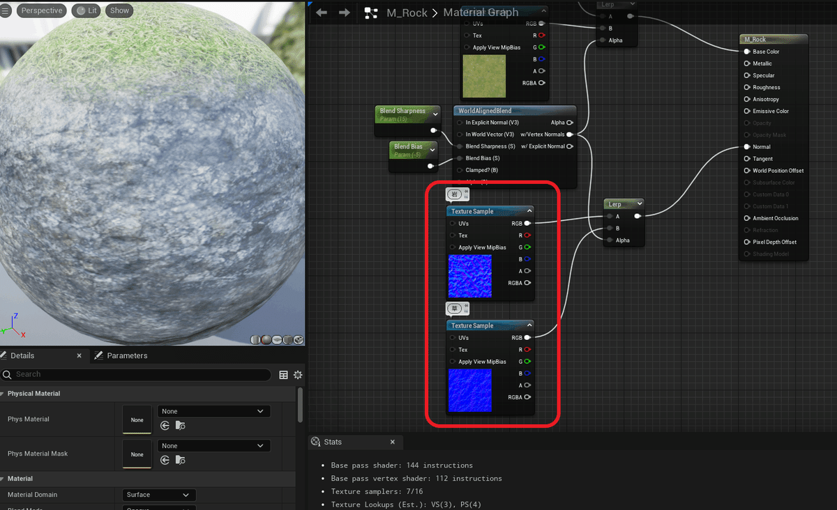Click the Phys Material None thumbnail
The width and height of the screenshot is (837, 510).
click(137, 419)
